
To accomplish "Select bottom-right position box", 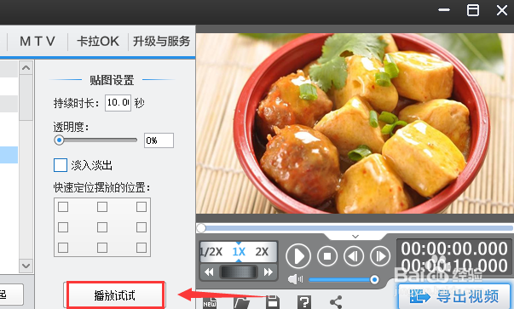I will pos(141,248).
